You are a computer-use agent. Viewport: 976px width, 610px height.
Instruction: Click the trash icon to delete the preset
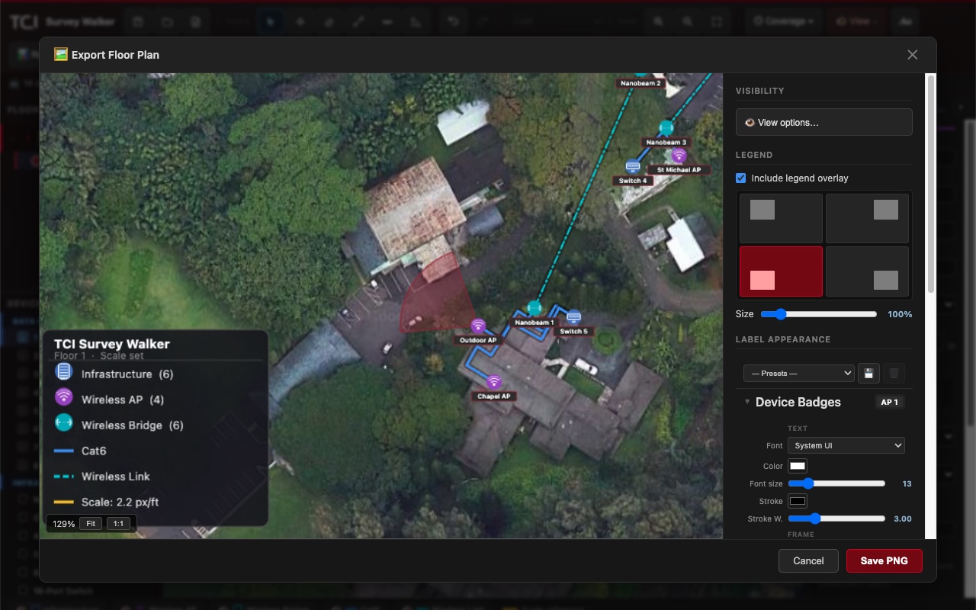coord(894,374)
